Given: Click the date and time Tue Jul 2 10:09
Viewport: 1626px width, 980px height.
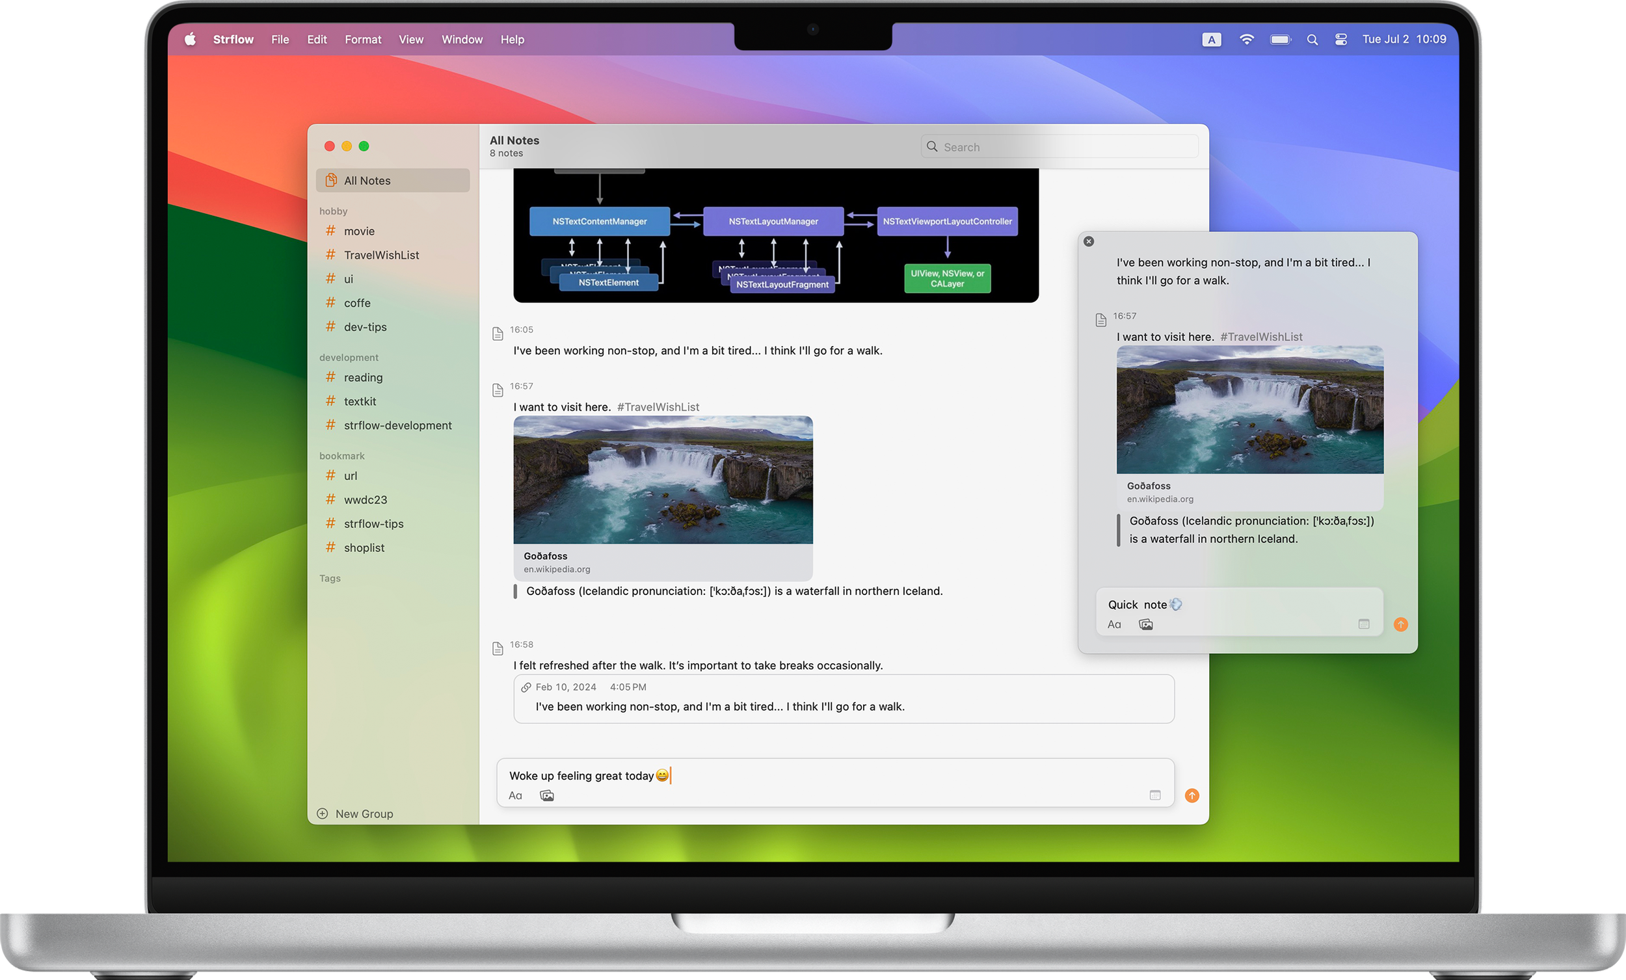Looking at the screenshot, I should click(x=1404, y=40).
